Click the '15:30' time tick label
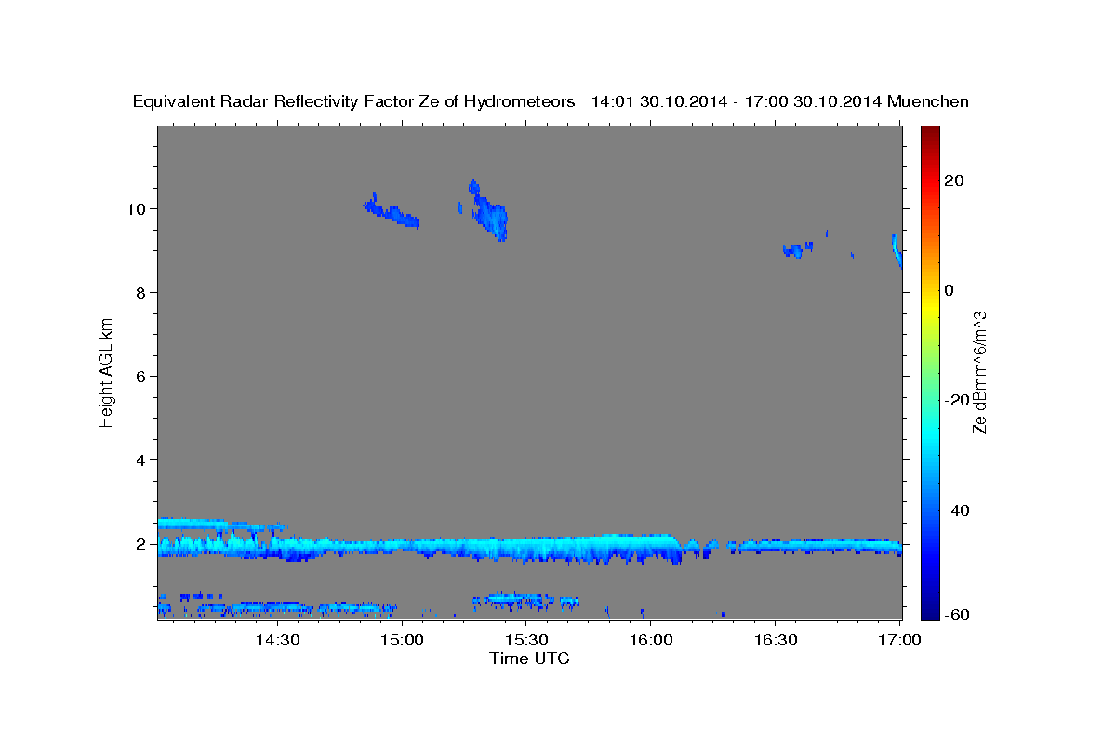 (525, 640)
